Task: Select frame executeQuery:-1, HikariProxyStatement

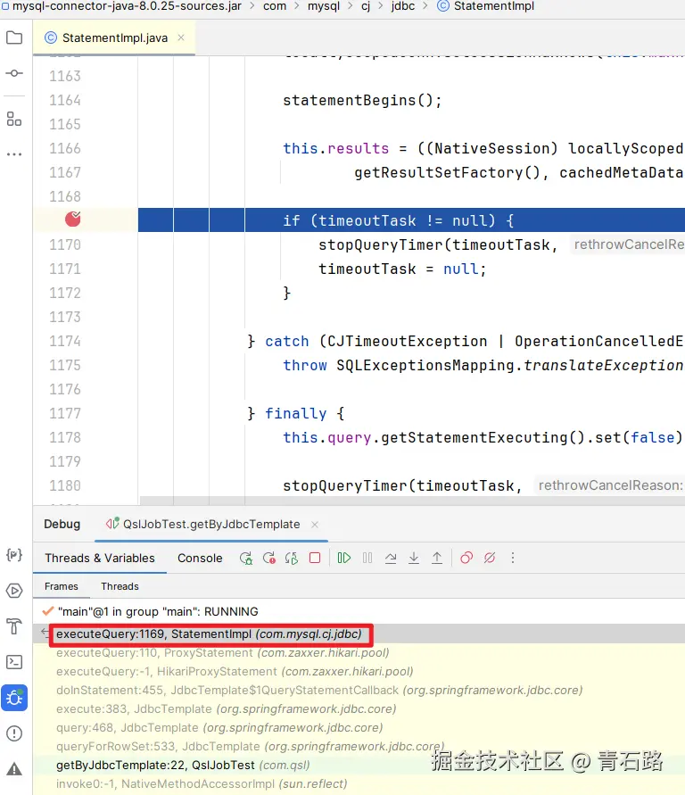Action: click(359, 671)
